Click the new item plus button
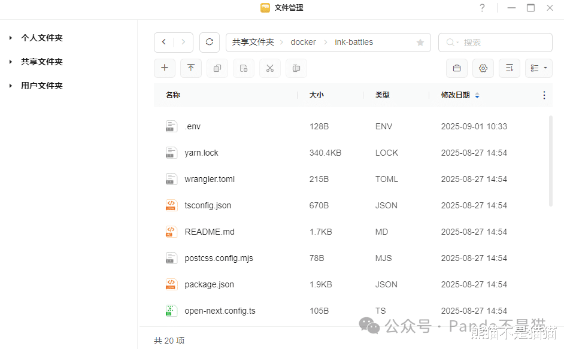564x349 pixels. point(165,68)
